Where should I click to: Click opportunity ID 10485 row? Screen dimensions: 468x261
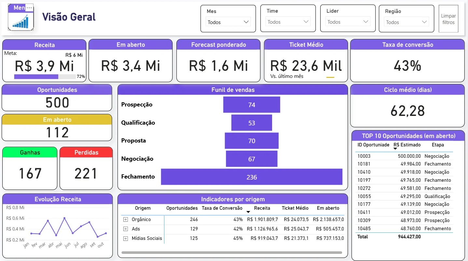pos(404,228)
